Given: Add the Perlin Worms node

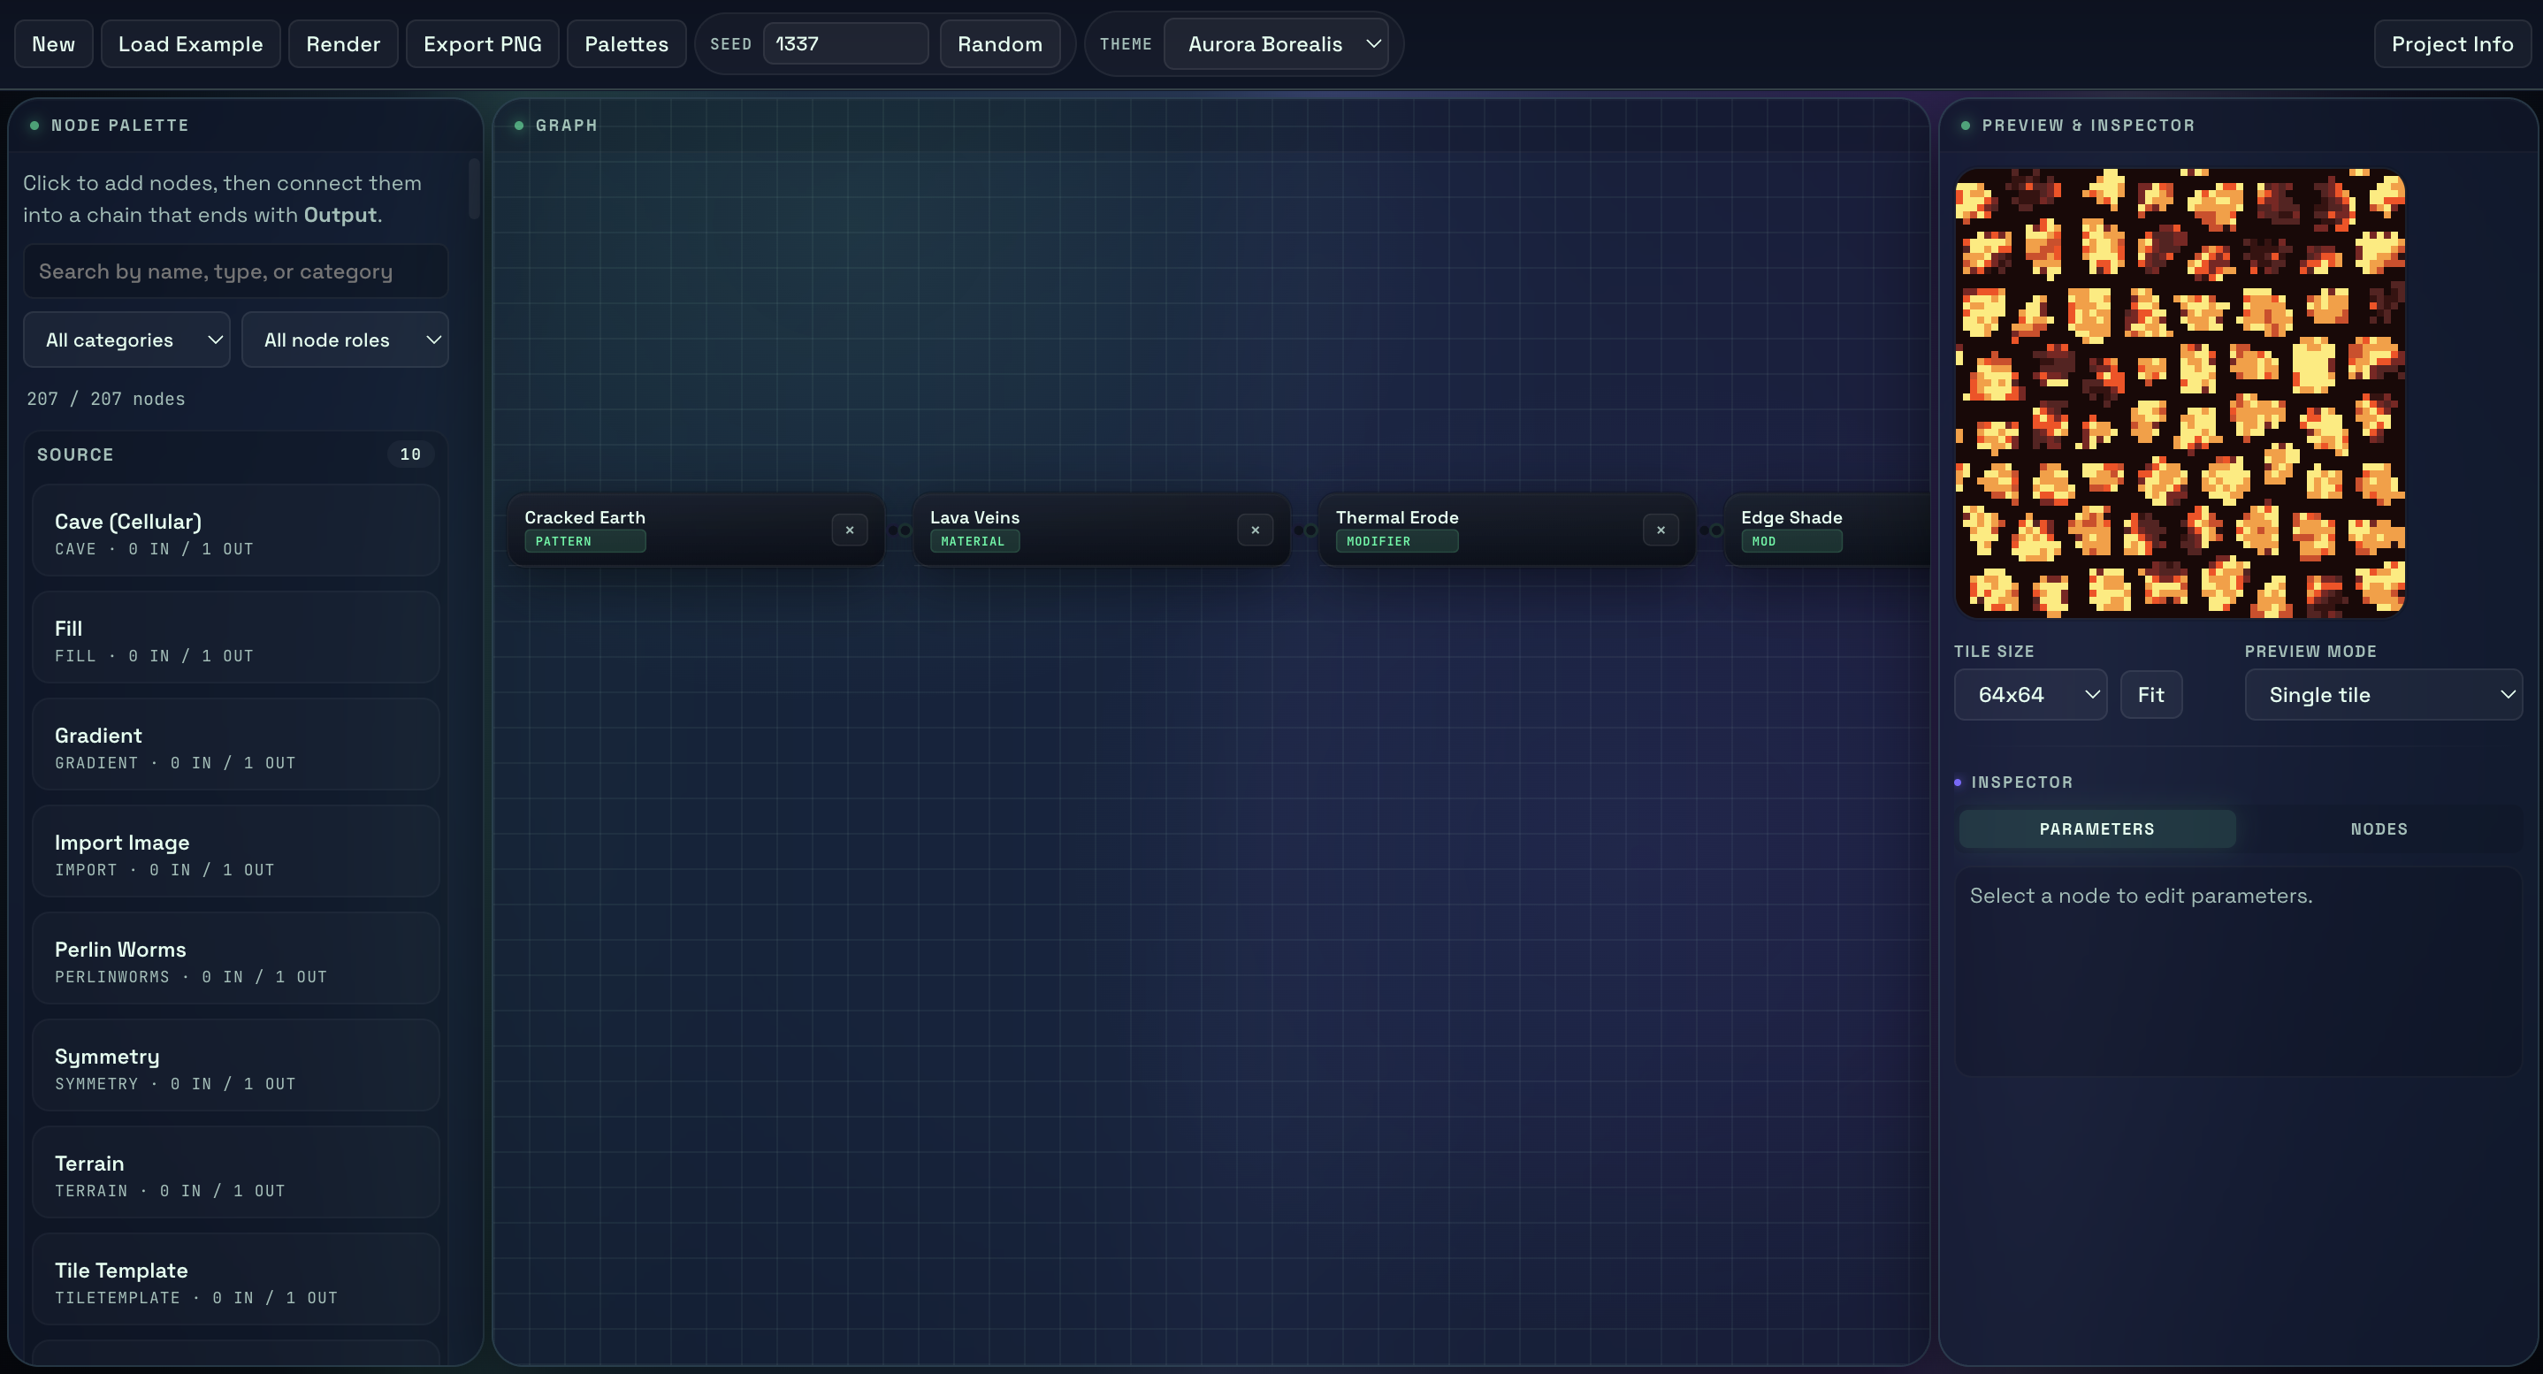Looking at the screenshot, I should (235, 959).
